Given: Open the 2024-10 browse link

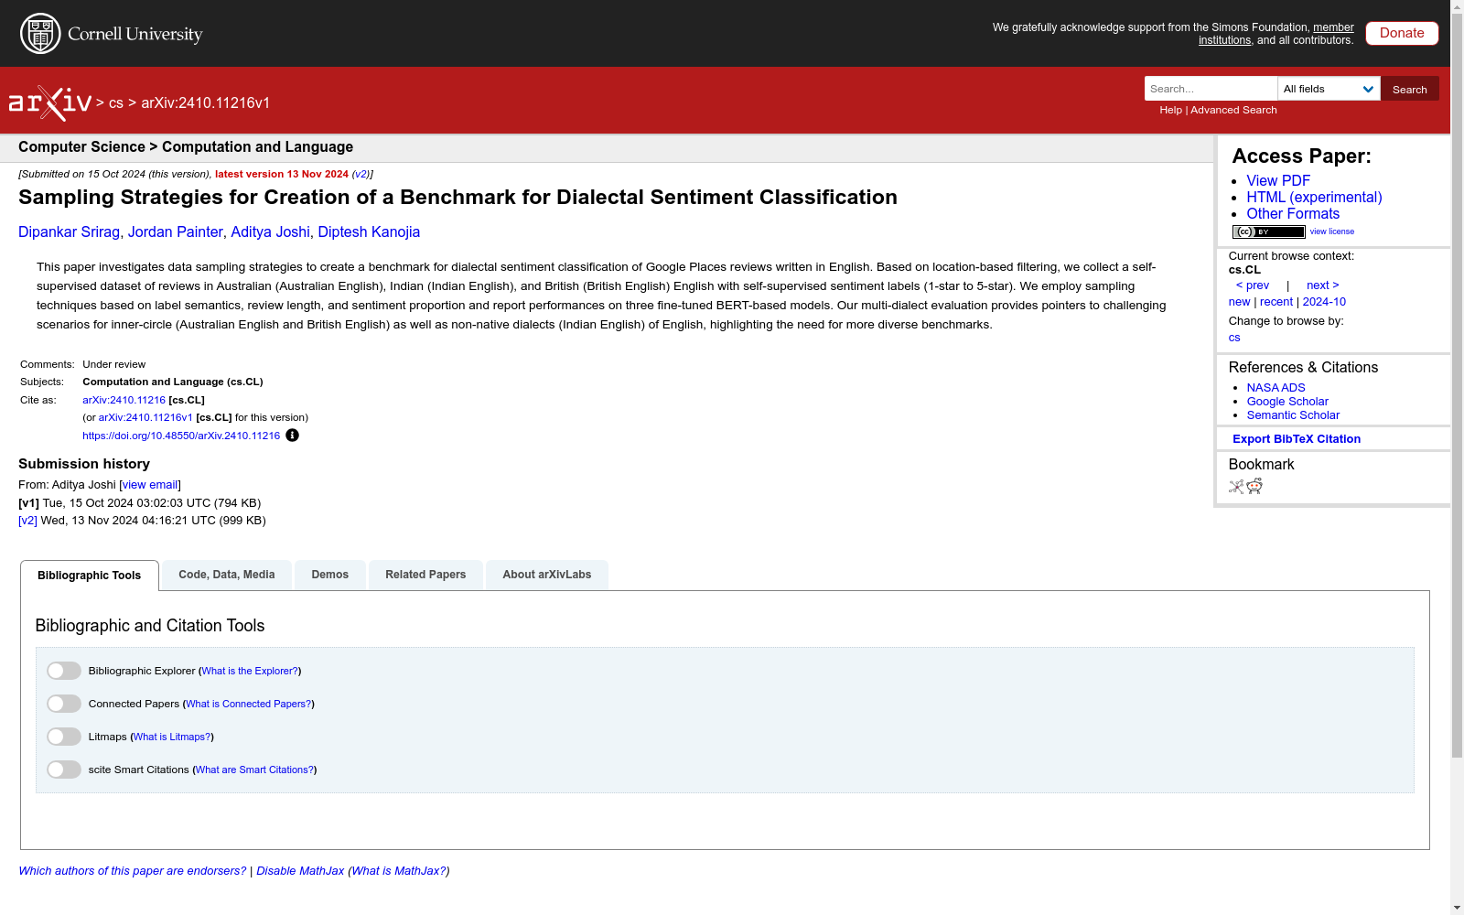Looking at the screenshot, I should coord(1324,302).
